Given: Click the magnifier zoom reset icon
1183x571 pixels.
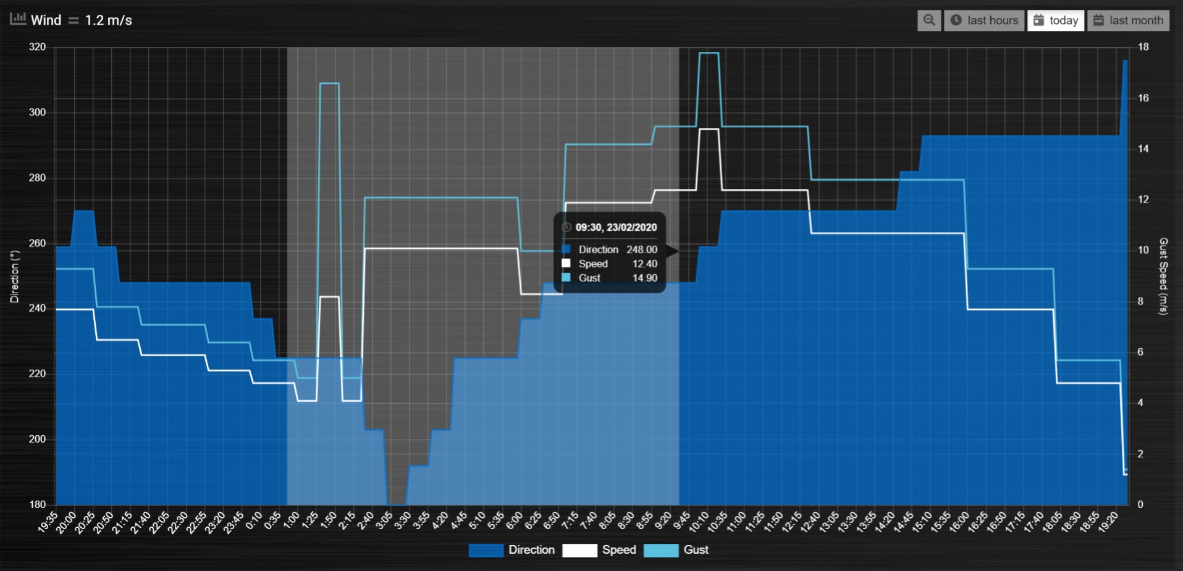Looking at the screenshot, I should click(928, 20).
